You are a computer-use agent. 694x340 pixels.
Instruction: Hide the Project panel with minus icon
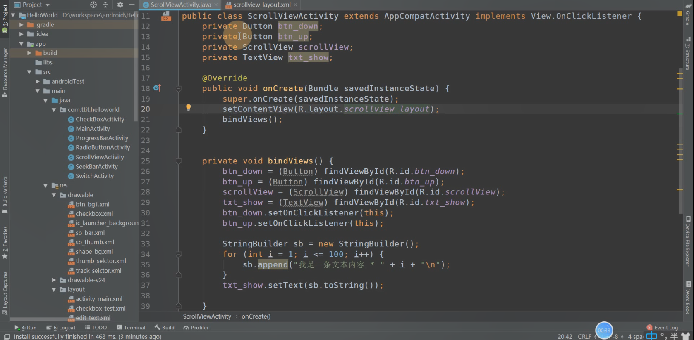[x=132, y=5]
